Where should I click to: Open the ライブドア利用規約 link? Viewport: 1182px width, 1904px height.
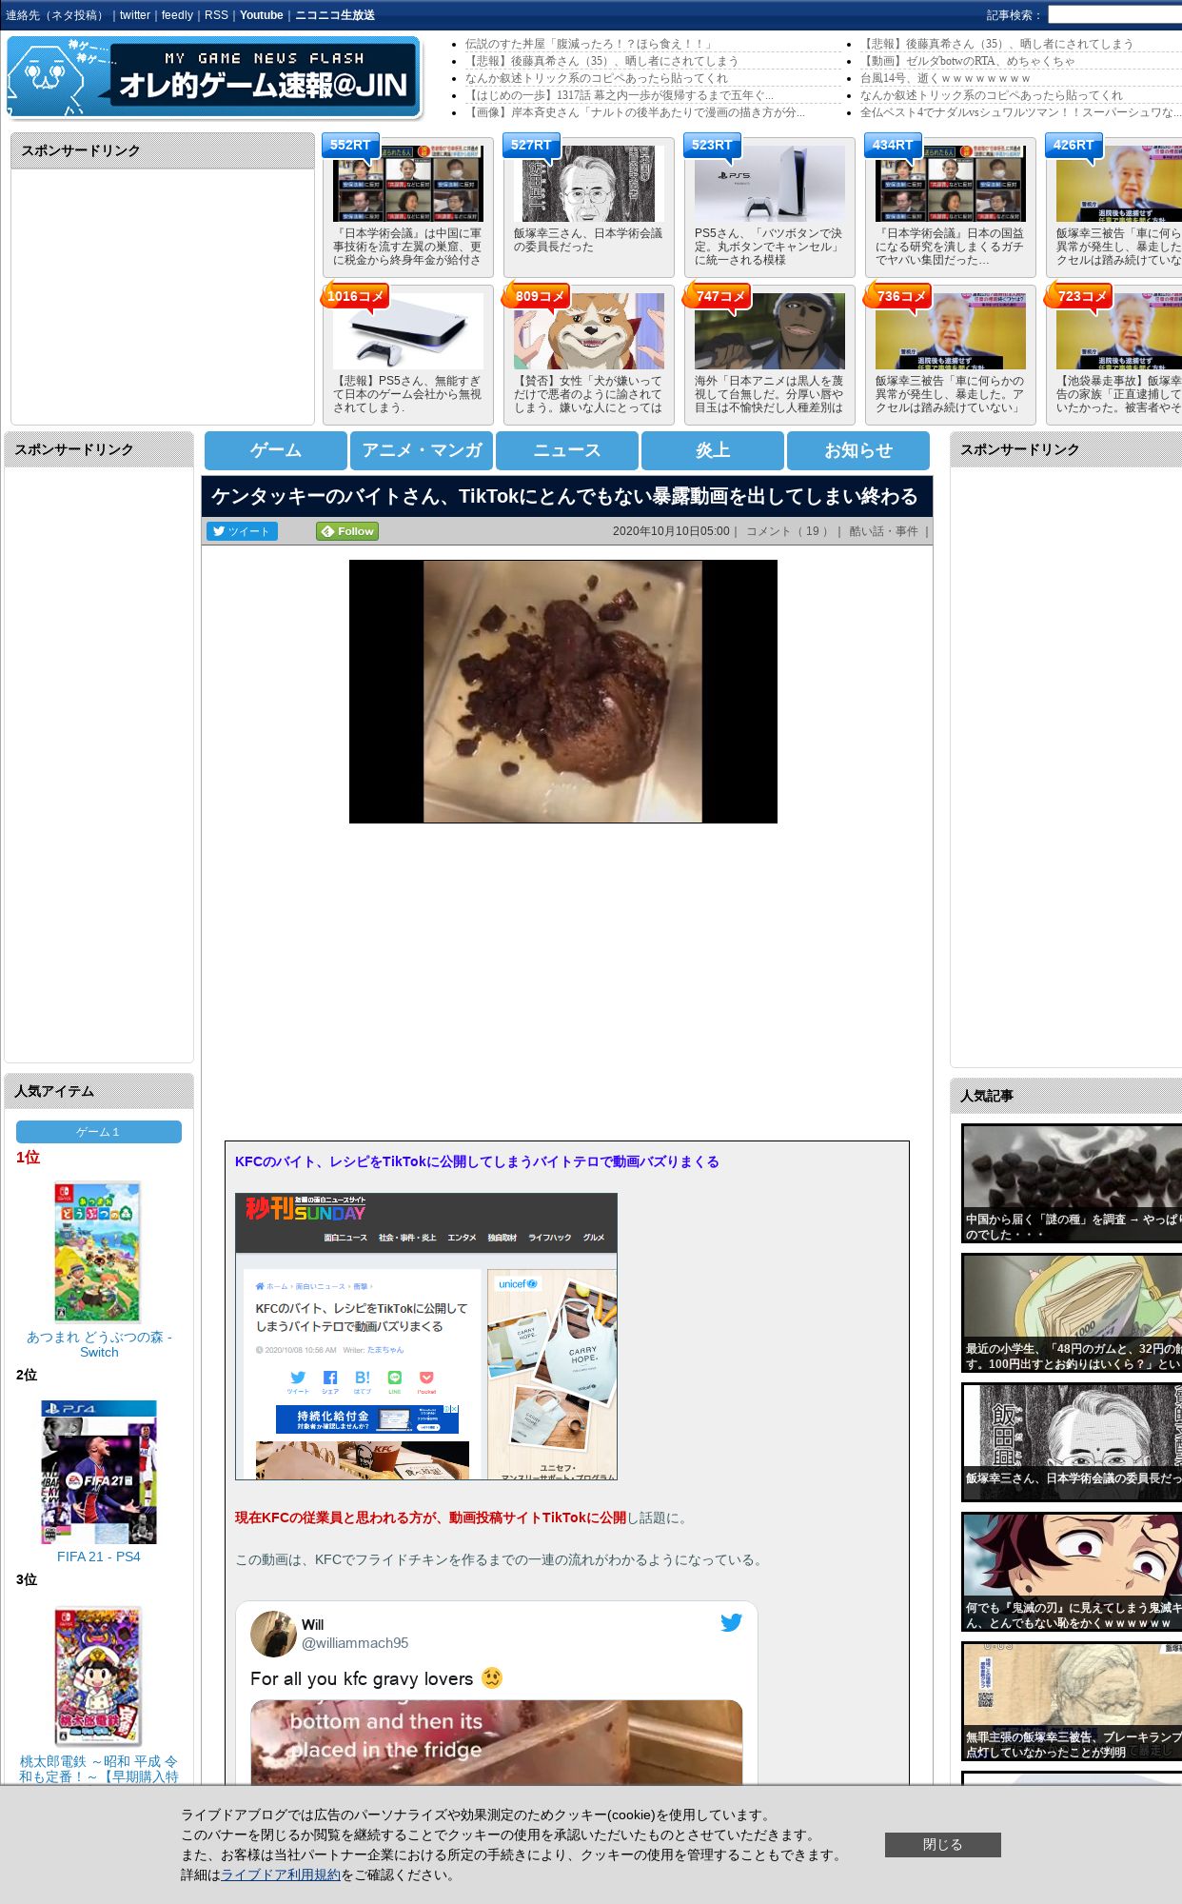281,1874
